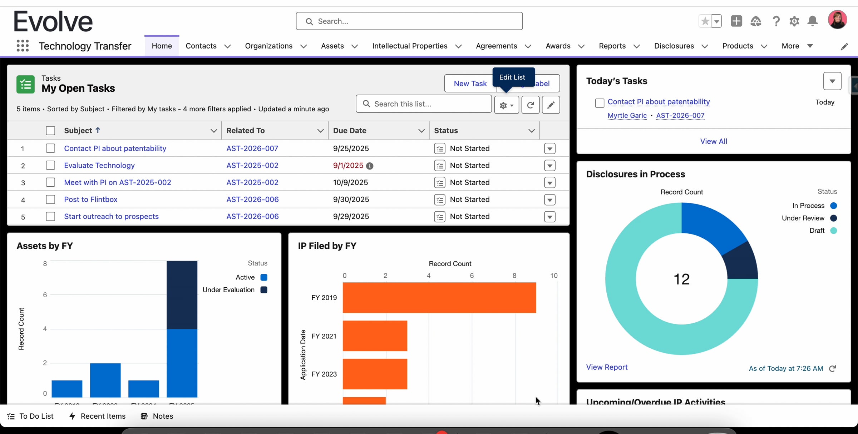Open the Help question mark icon

point(776,21)
